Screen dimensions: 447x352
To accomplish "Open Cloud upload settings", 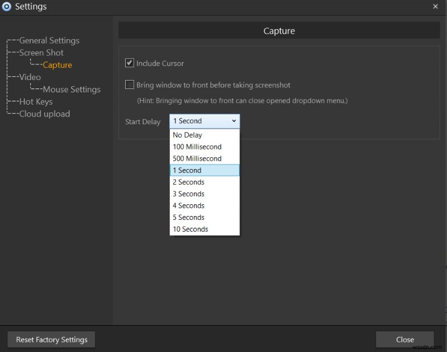I will [43, 114].
